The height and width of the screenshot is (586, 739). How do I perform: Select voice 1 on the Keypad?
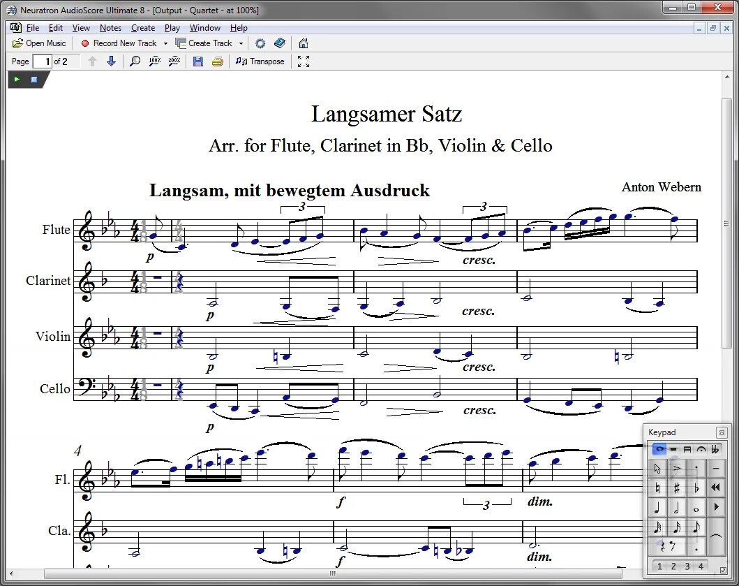659,566
